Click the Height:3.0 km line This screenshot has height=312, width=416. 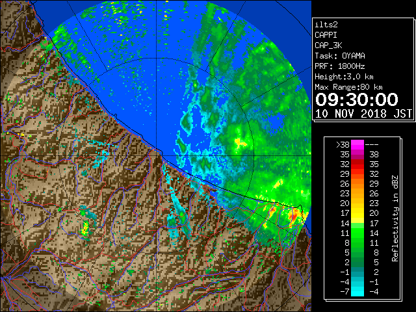(x=344, y=77)
